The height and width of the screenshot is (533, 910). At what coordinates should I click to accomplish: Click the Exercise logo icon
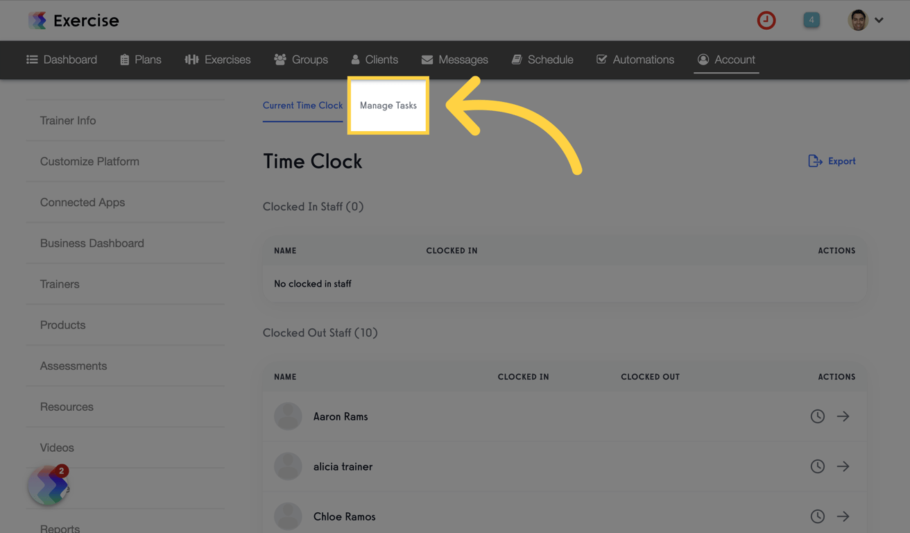click(x=37, y=20)
